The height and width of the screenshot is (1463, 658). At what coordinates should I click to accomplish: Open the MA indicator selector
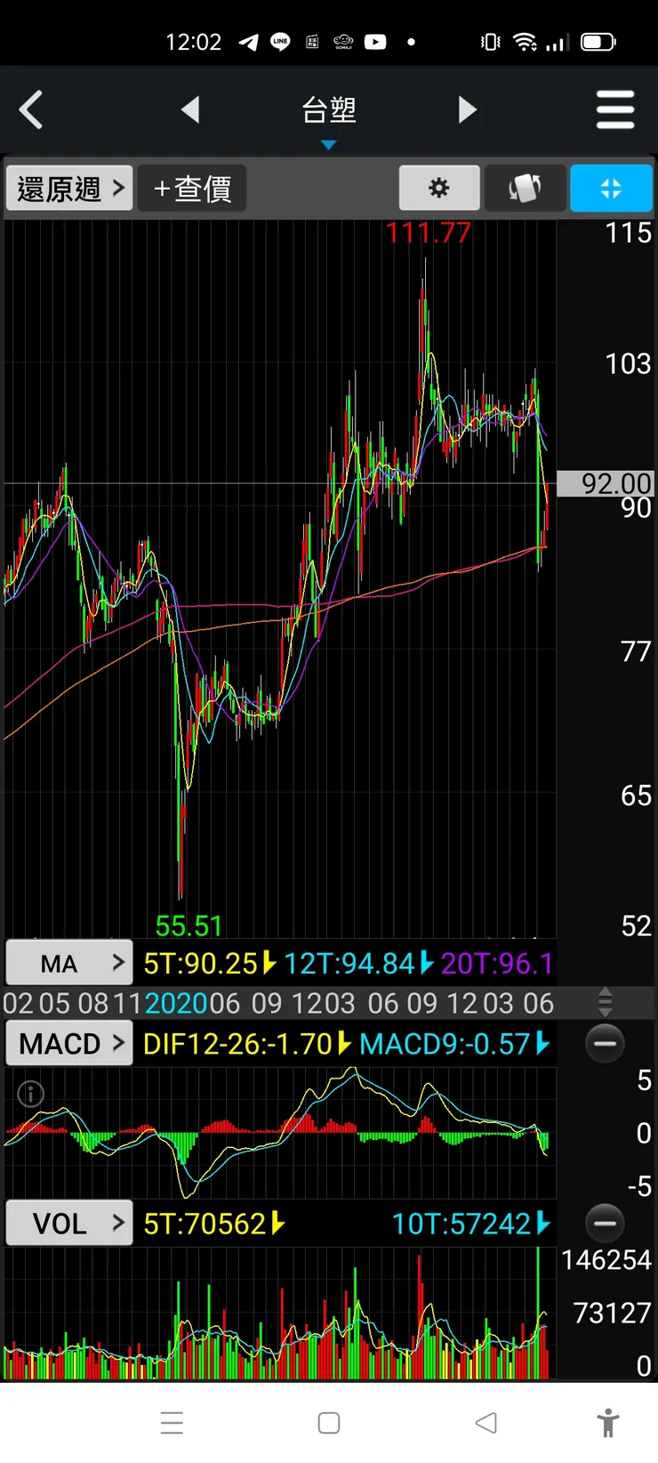coord(69,963)
